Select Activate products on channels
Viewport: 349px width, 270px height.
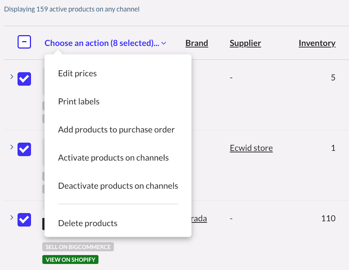[113, 158]
